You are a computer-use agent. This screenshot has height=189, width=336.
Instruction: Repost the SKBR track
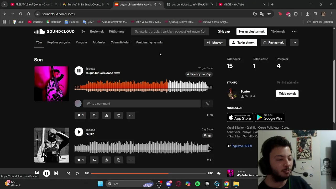94,160
